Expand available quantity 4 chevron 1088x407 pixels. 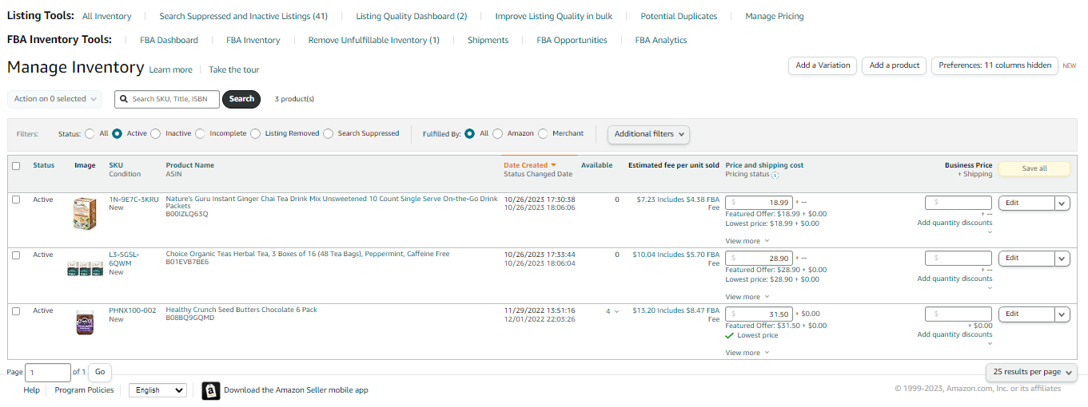coord(616,311)
